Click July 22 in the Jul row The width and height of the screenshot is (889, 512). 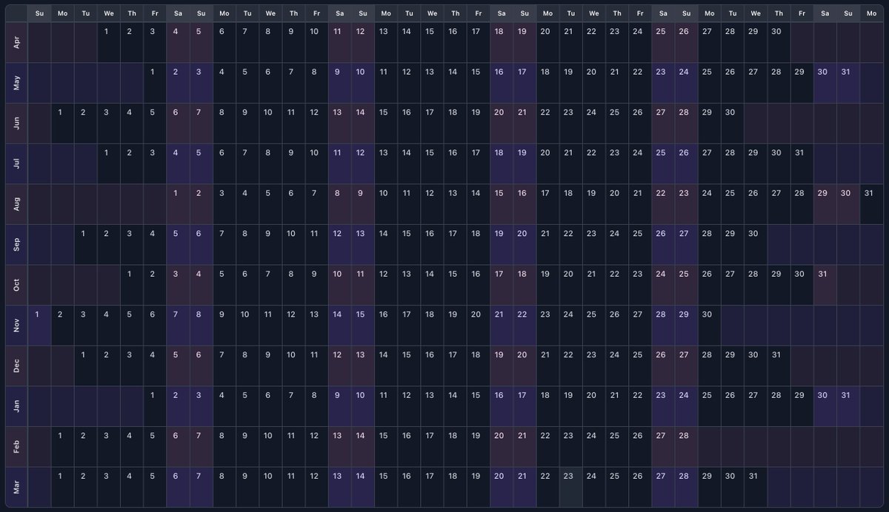[x=593, y=164]
